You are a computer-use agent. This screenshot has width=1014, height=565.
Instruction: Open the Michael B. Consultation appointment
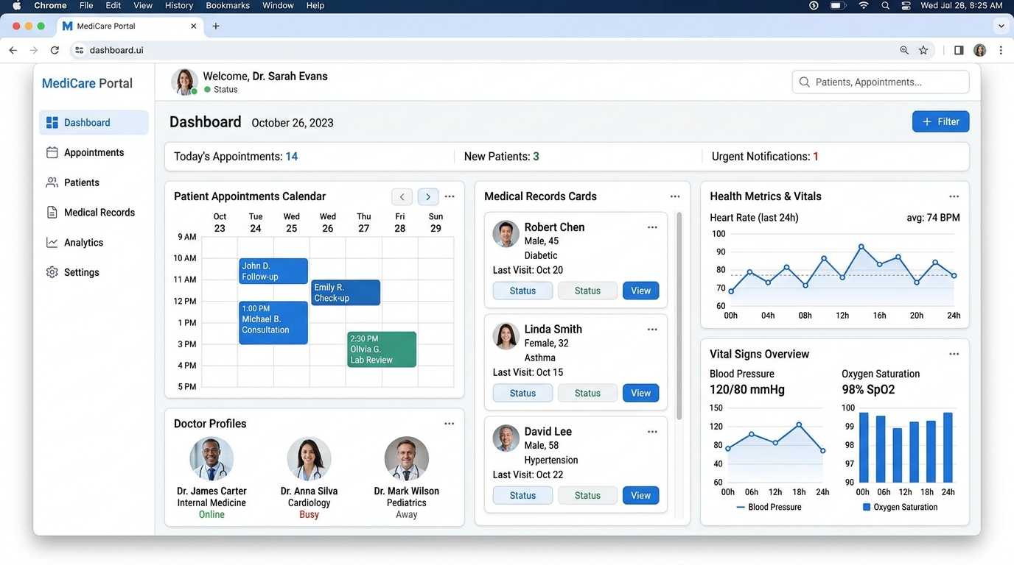pos(273,322)
